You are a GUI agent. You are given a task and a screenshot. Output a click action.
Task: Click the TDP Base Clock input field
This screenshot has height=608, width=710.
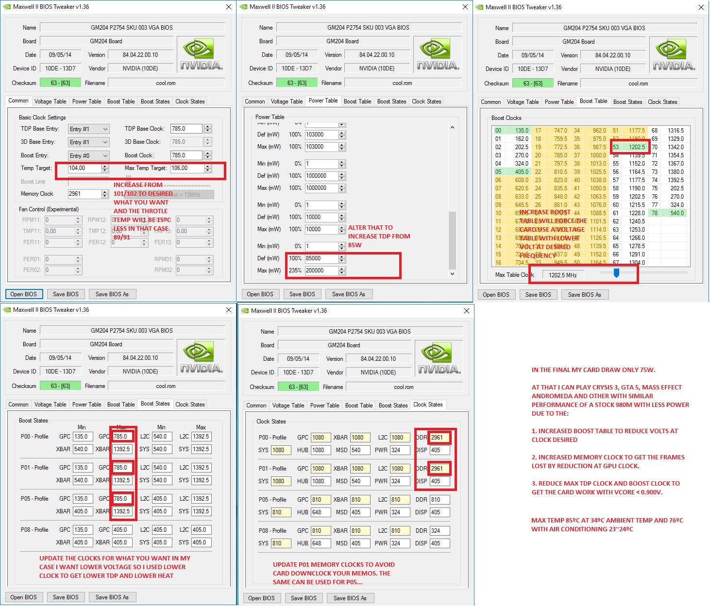pos(187,129)
